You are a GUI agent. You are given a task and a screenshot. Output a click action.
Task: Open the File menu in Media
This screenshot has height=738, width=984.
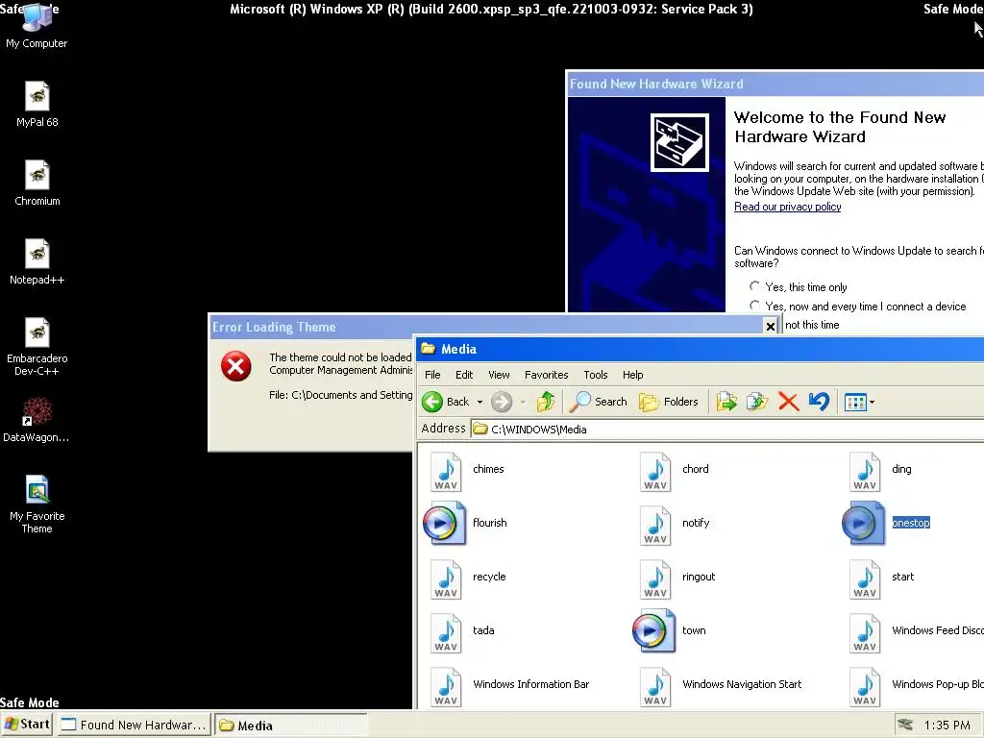[x=432, y=375]
